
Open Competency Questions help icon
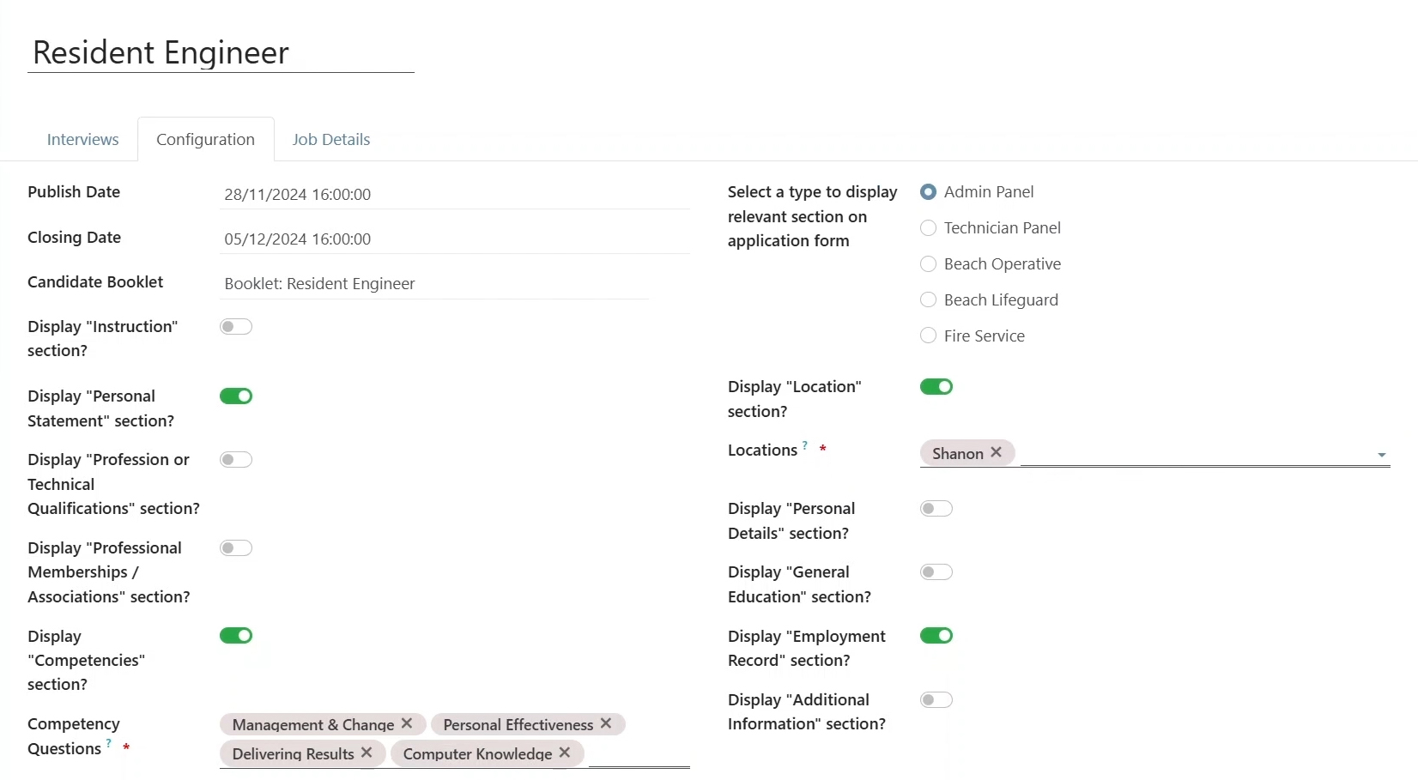click(109, 743)
